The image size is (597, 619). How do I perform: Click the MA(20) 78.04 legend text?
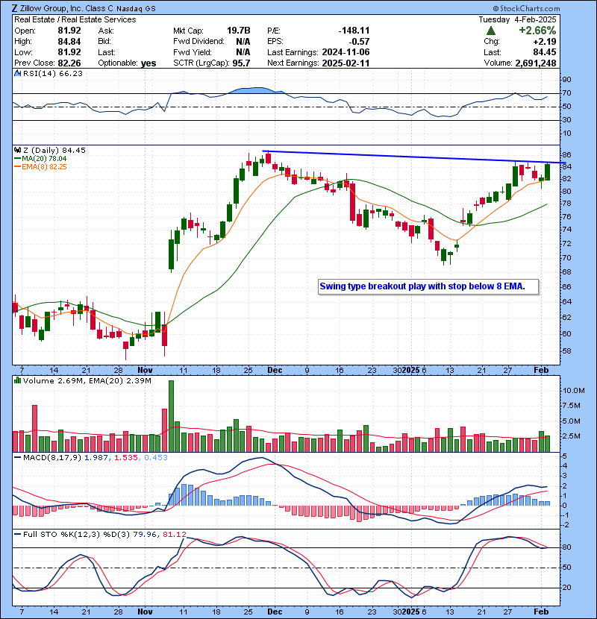coord(44,158)
